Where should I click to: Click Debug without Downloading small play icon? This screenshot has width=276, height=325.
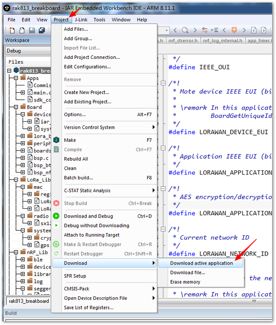click(56, 225)
